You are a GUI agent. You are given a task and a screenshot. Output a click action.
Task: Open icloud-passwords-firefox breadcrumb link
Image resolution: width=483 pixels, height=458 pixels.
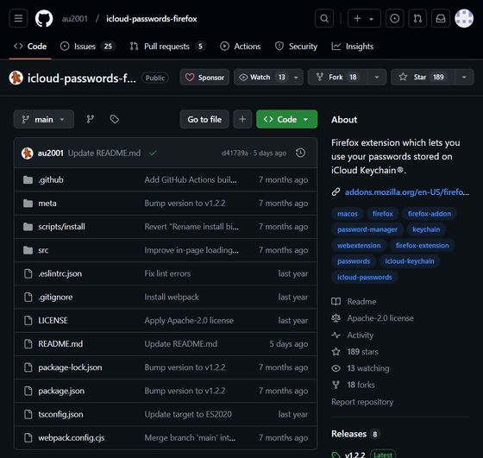[x=151, y=19]
